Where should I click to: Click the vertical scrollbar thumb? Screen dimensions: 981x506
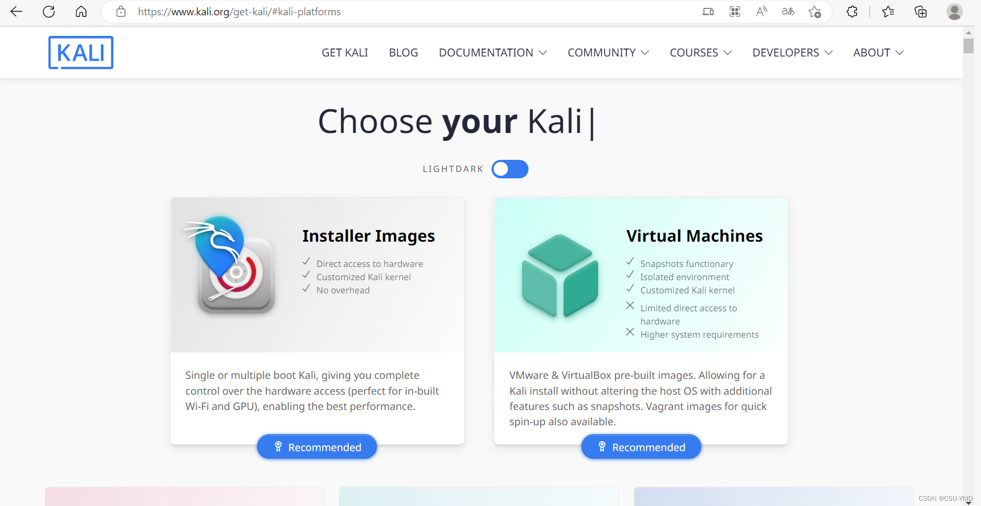(x=968, y=46)
